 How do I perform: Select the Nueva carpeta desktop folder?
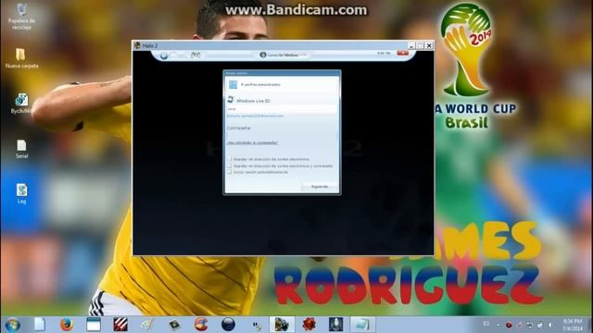click(x=21, y=57)
